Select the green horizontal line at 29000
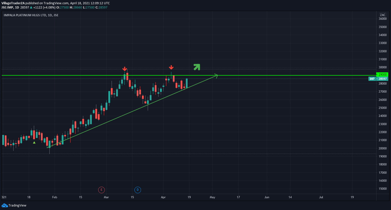The image size is (391, 210). [276, 75]
